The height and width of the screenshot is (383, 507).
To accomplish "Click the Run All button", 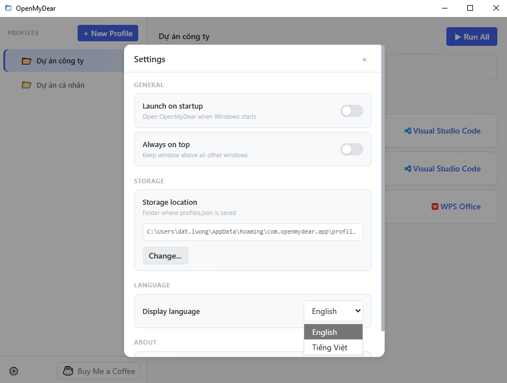I will 472,37.
